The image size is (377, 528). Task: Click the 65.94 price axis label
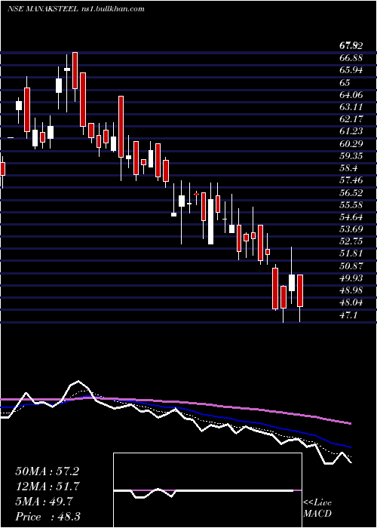click(351, 70)
